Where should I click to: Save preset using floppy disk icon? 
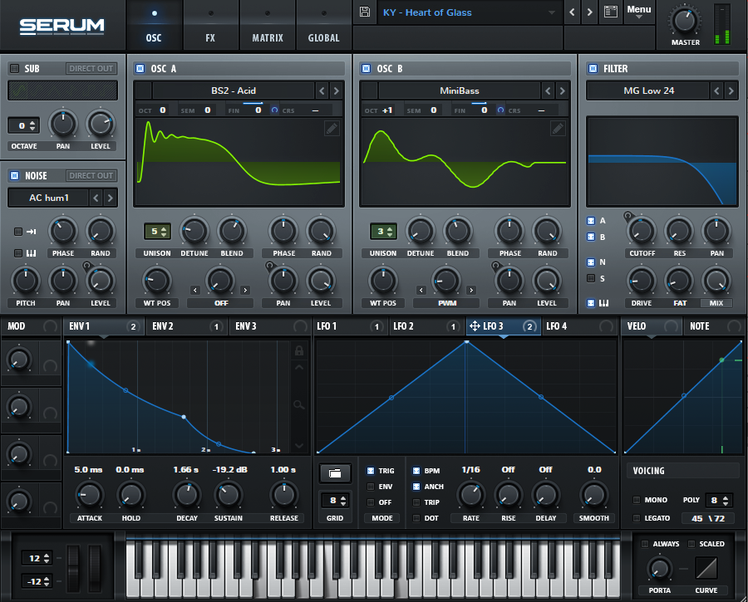[365, 12]
